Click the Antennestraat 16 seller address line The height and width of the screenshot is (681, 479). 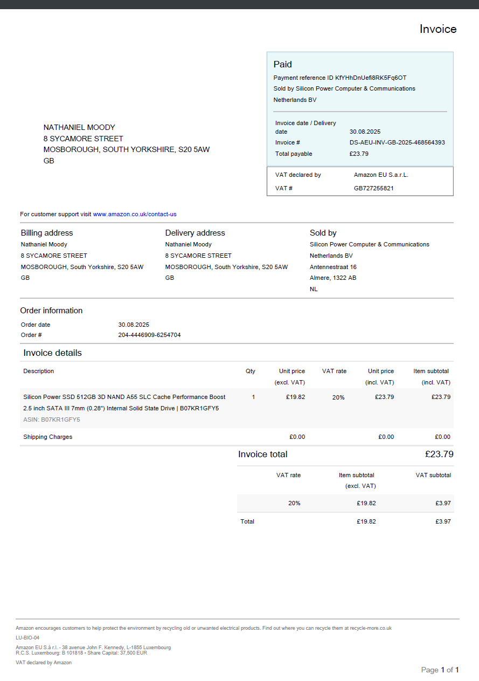333,267
